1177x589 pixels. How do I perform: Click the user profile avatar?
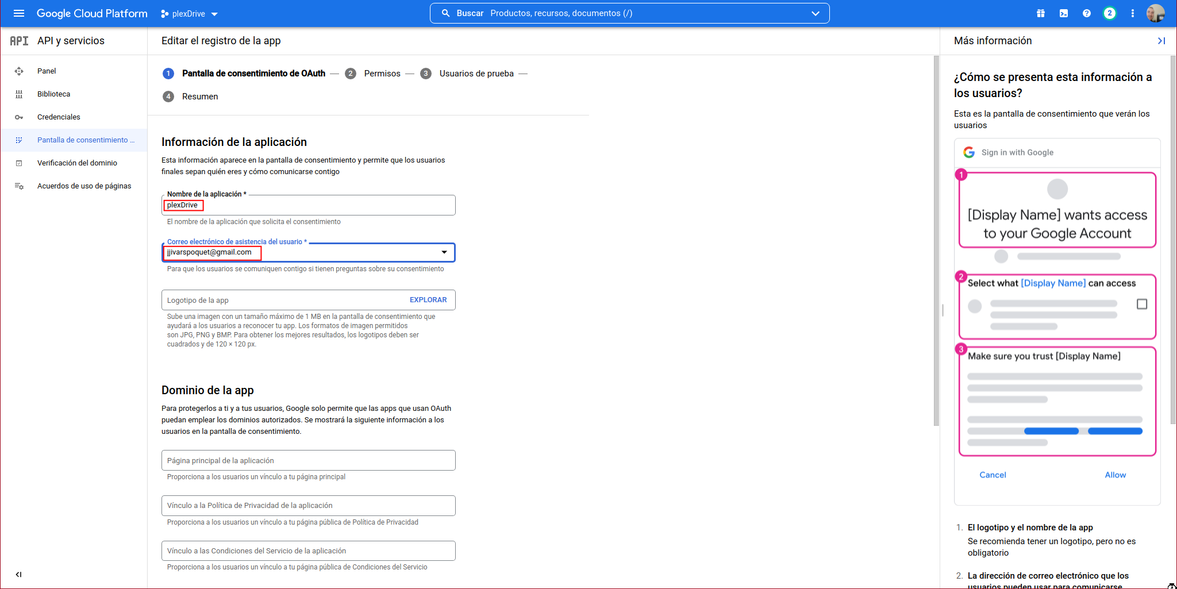(x=1155, y=13)
